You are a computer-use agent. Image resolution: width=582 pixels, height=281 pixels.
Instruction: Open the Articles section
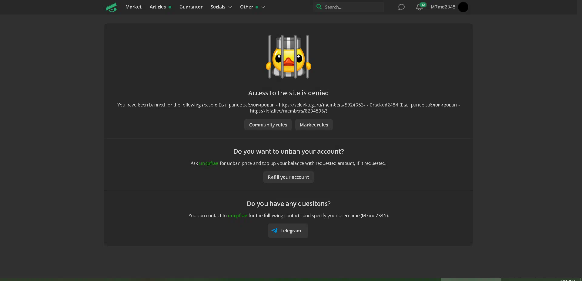(x=158, y=7)
